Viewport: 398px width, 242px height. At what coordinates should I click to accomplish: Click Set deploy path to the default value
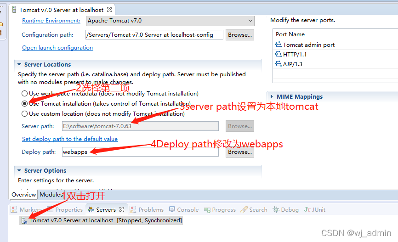[70, 139]
